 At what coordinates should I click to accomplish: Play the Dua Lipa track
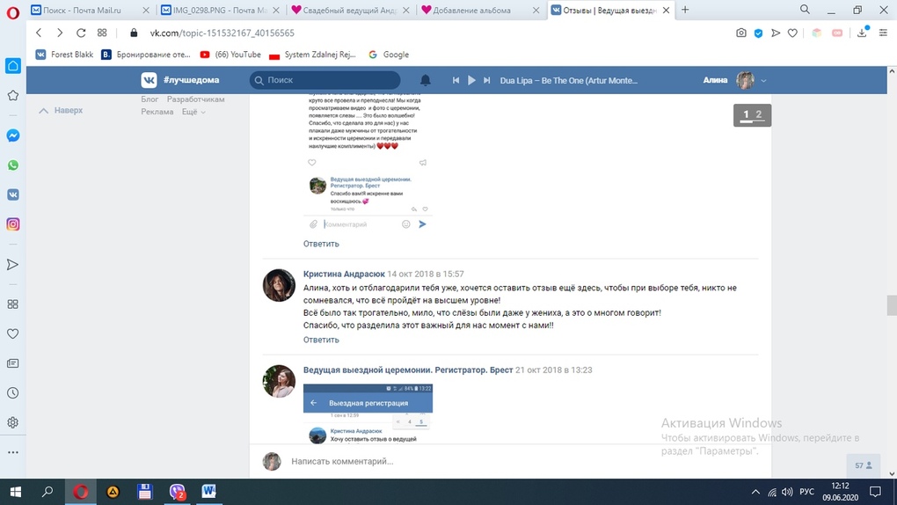[x=471, y=80]
